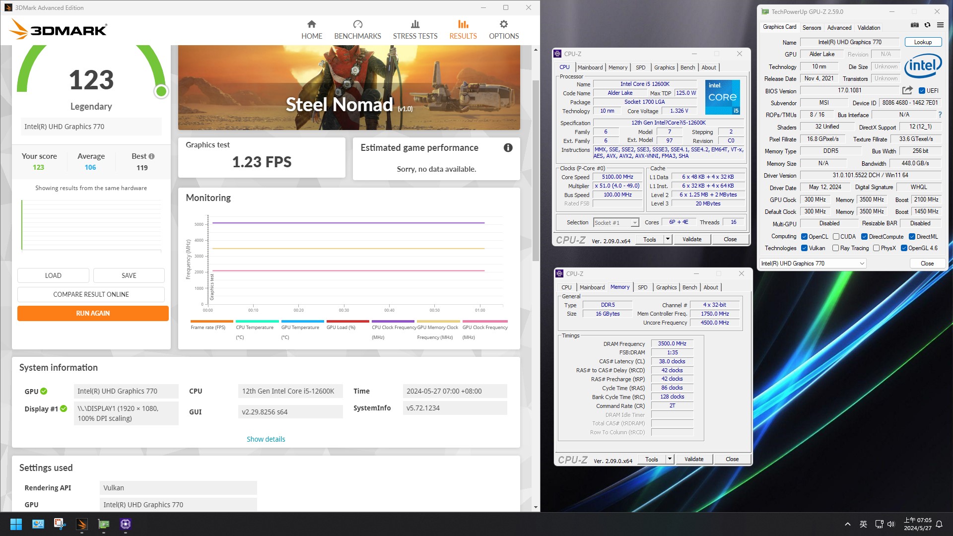Image resolution: width=953 pixels, height=536 pixels.
Task: Open 3DMark OPTIONS gear
Action: [x=504, y=30]
